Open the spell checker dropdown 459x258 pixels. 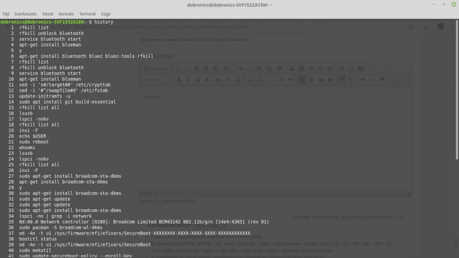click(x=227, y=68)
